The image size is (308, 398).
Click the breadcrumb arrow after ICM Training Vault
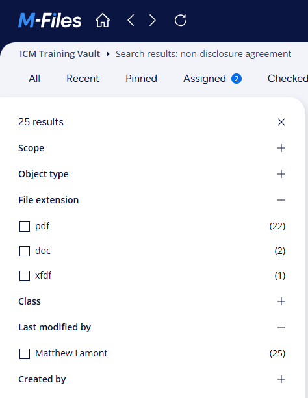pos(108,54)
